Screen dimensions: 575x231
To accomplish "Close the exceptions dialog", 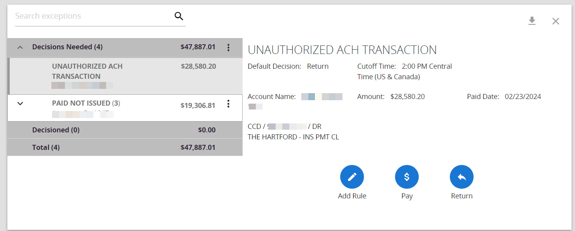I will 556,21.
